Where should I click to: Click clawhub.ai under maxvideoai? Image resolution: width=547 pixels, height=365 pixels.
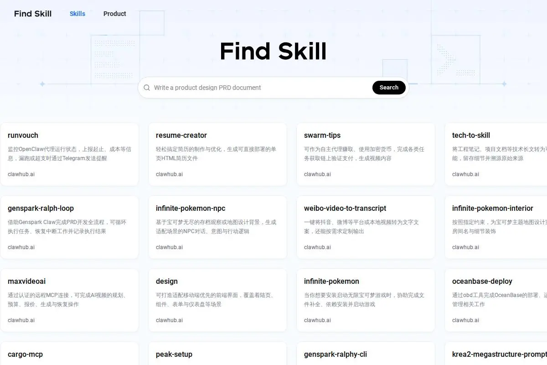pyautogui.click(x=21, y=320)
